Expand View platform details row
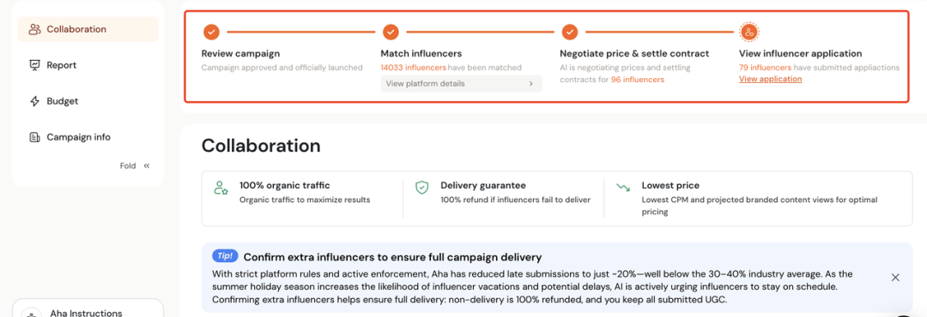The height and width of the screenshot is (317, 927). coord(461,84)
